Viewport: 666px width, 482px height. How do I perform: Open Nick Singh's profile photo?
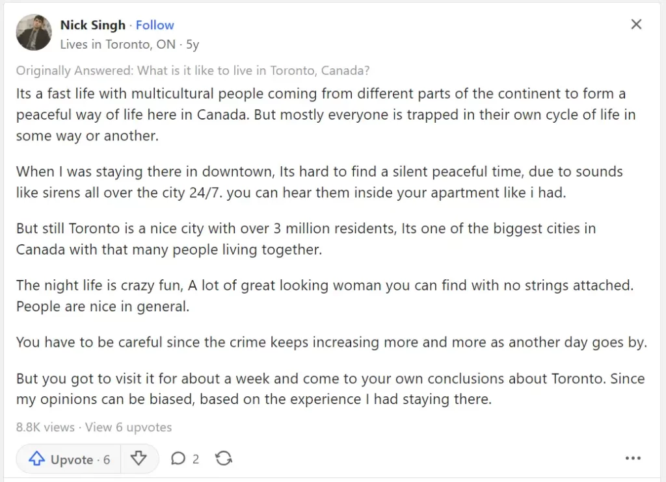pos(34,32)
